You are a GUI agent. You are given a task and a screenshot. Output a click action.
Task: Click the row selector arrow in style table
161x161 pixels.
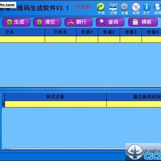pos(3,104)
